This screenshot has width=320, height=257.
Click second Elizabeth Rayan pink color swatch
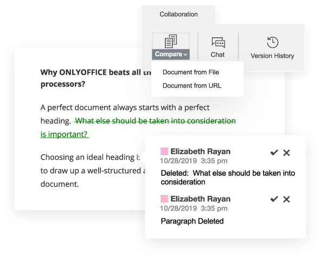[164, 199]
